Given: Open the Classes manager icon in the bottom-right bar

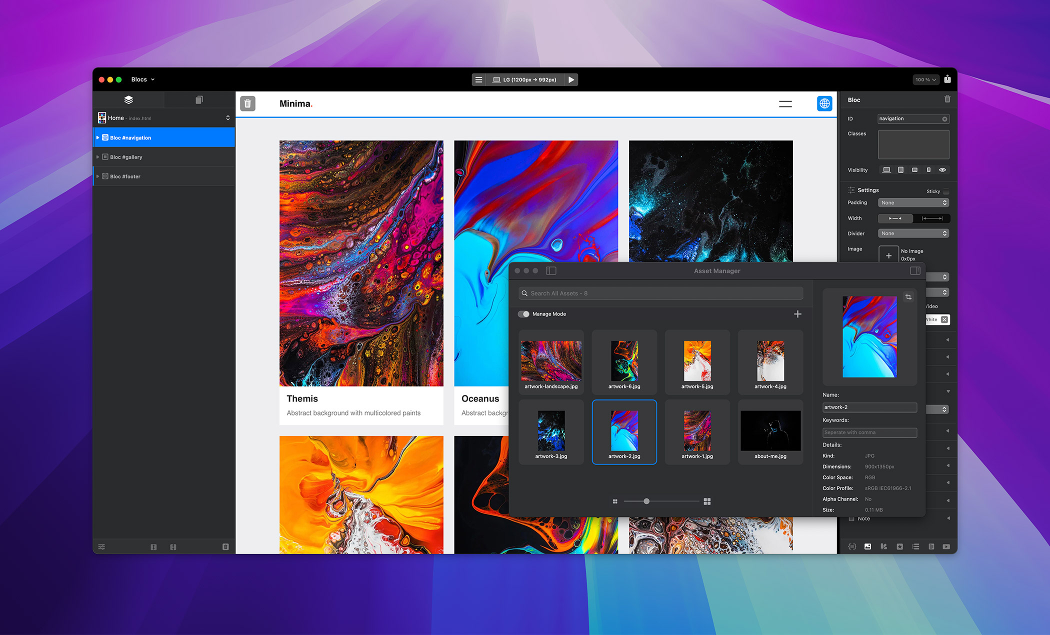Looking at the screenshot, I should (884, 546).
